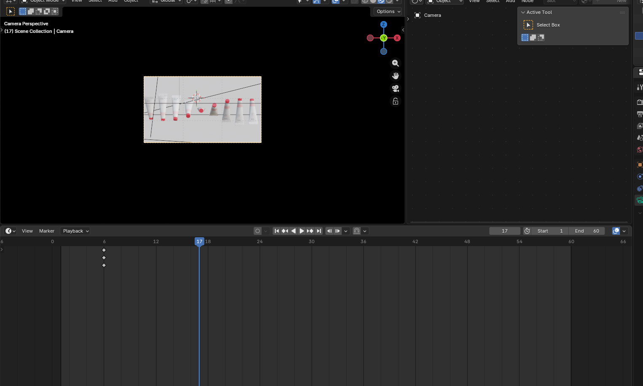Click negative X axis dot on gizmo
The image size is (643, 386).
pos(370,38)
